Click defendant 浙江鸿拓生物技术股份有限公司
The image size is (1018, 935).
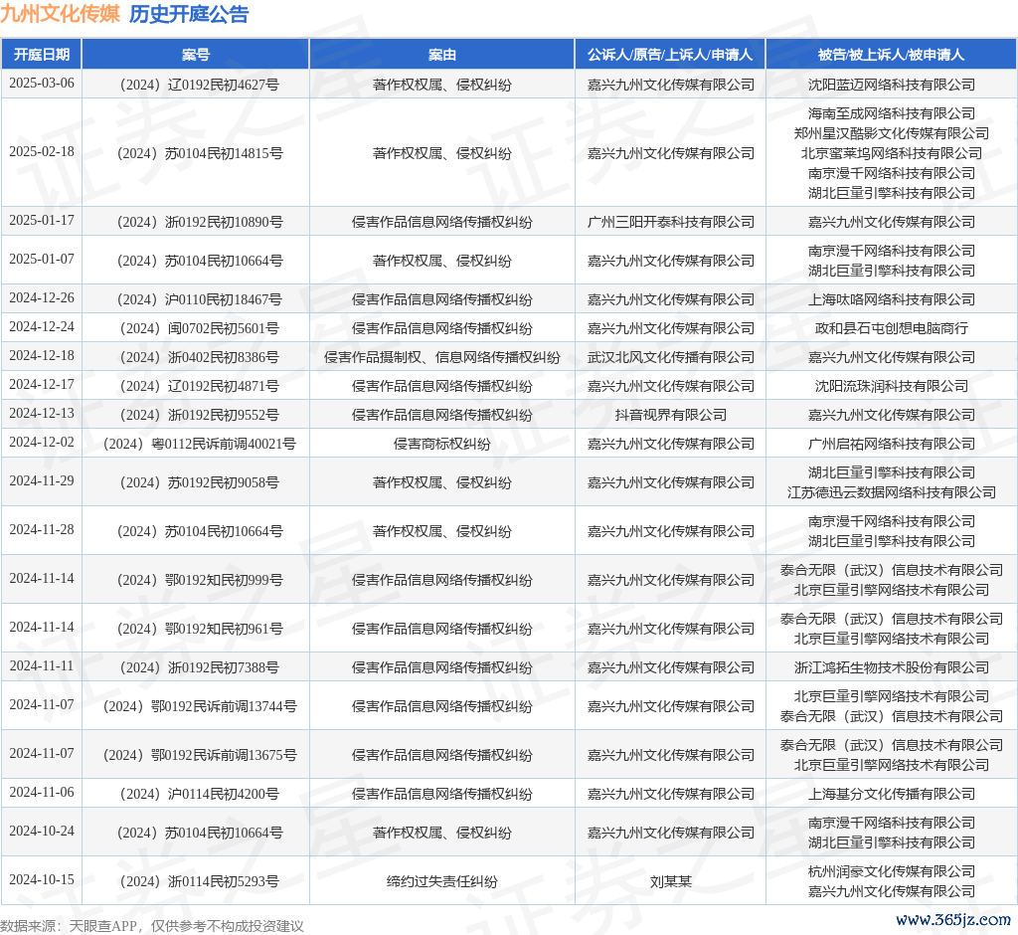pos(892,668)
